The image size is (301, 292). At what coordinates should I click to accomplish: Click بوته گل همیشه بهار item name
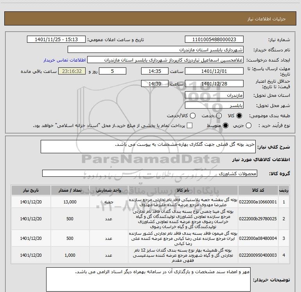(183, 256)
